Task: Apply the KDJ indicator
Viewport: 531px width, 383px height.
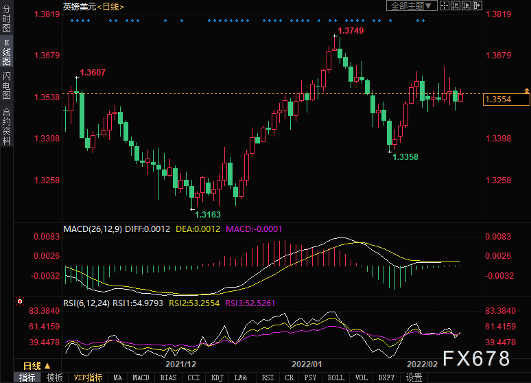Action: (217, 378)
